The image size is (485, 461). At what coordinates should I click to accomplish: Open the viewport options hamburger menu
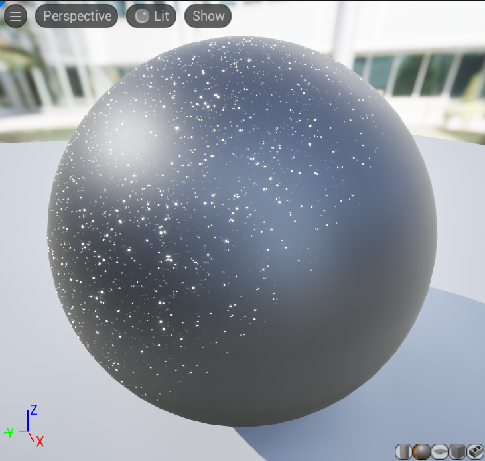tap(15, 16)
